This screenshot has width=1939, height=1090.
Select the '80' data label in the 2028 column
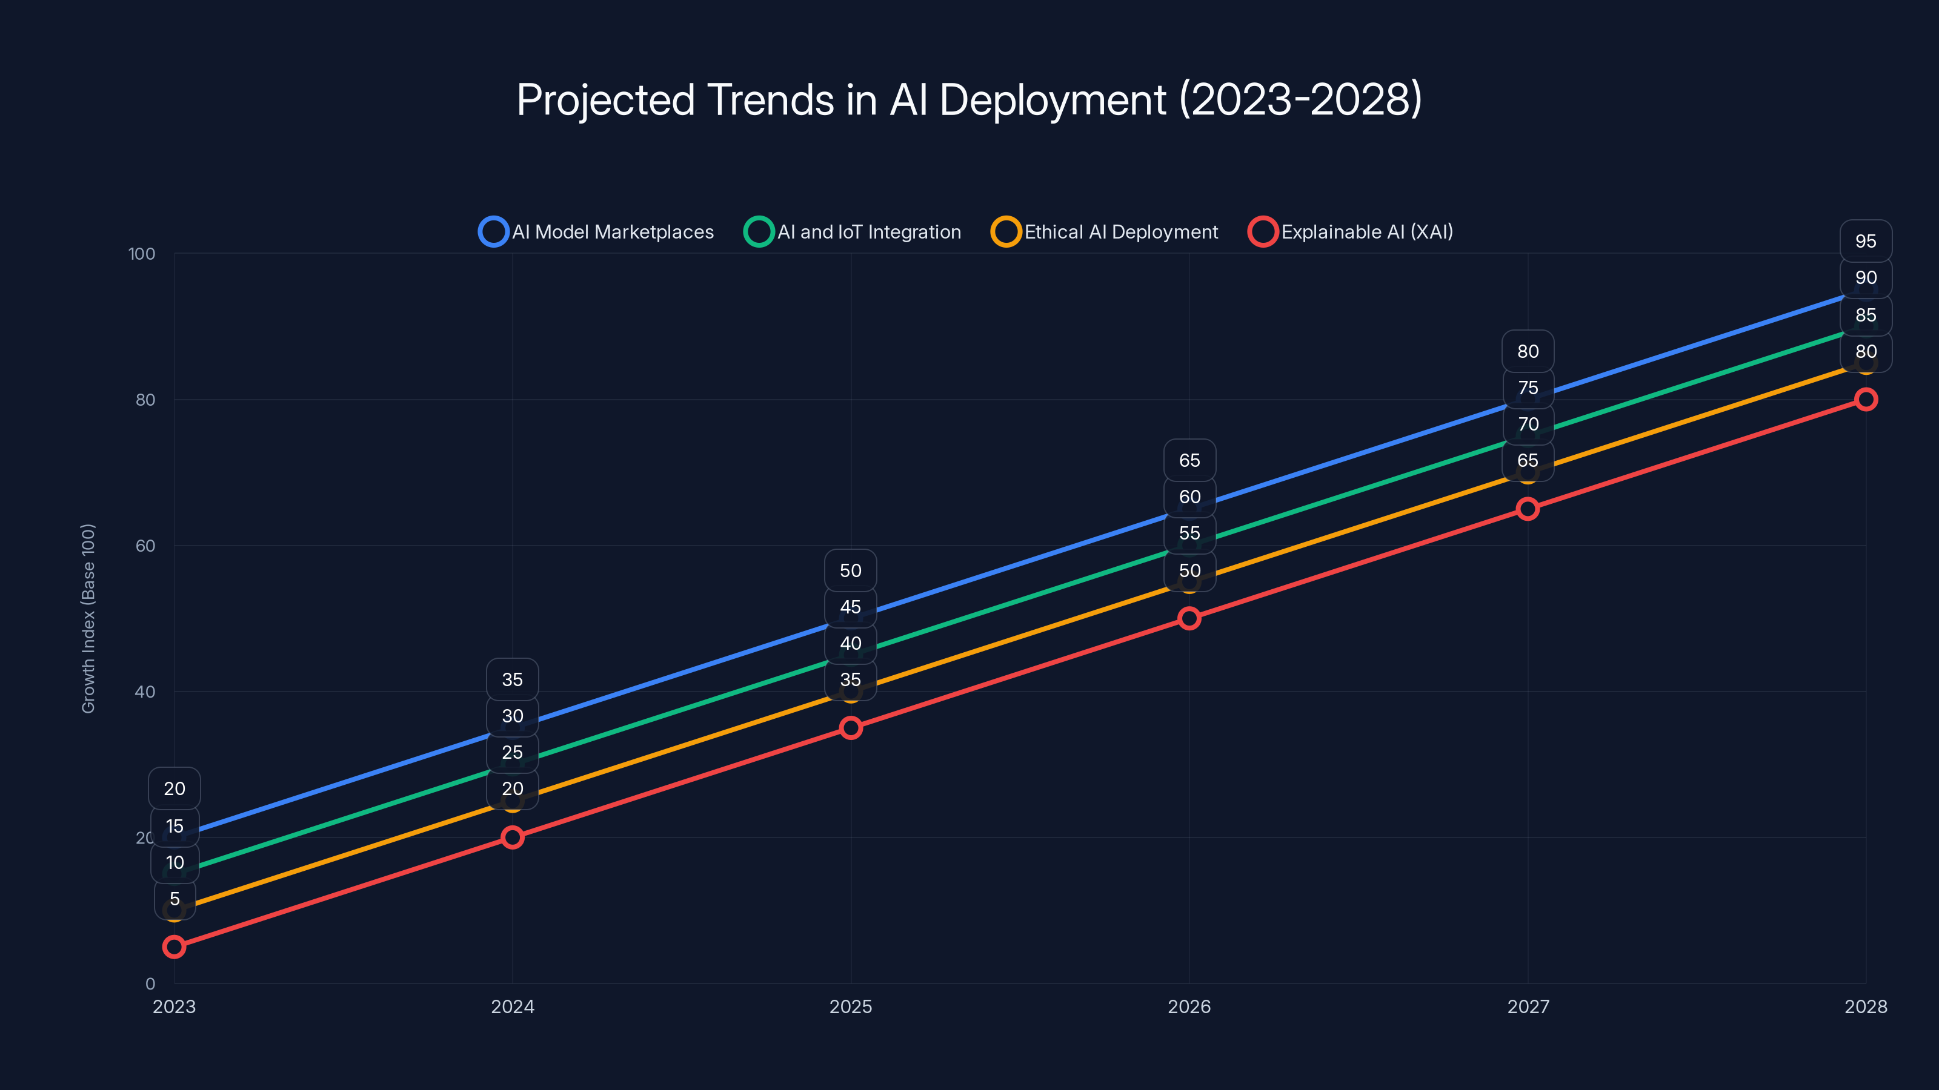coord(1866,351)
